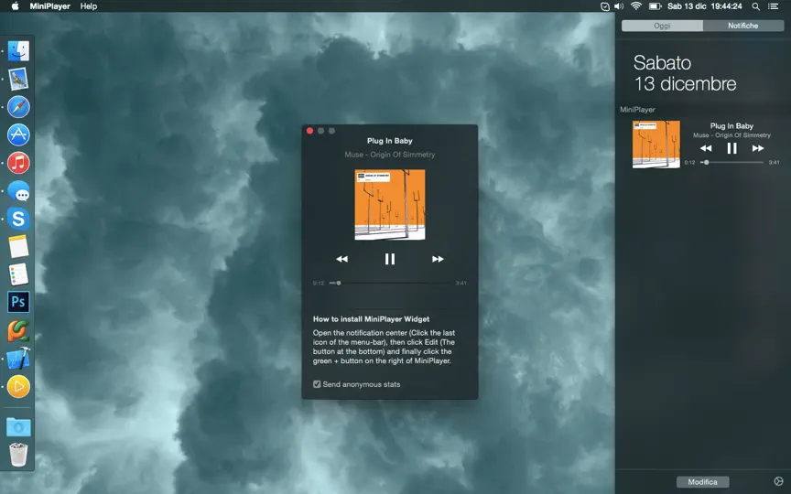The height and width of the screenshot is (494, 791).
Task: Rewind track in the Notification Center widget
Action: [x=706, y=148]
